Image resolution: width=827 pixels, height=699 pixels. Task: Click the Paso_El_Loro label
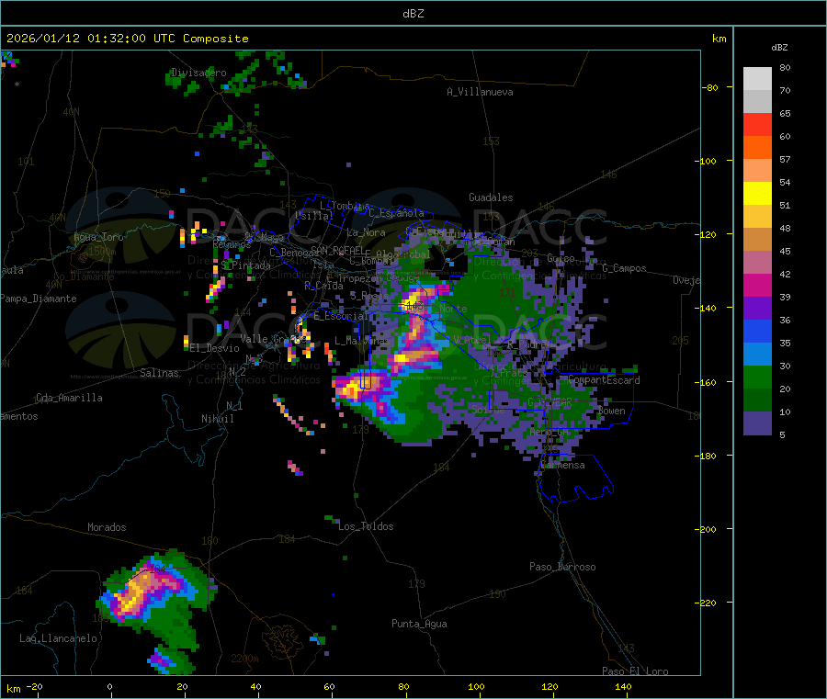coord(635,671)
